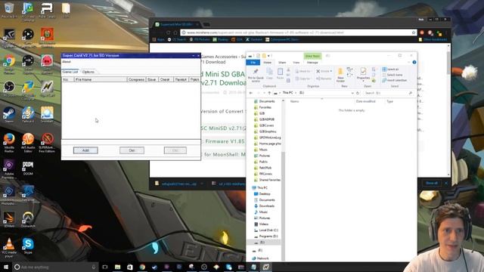Image resolution: width=484 pixels, height=272 pixels.
Task: Open the Quick Access Toolbar customize dropdown
Action: pos(269,56)
